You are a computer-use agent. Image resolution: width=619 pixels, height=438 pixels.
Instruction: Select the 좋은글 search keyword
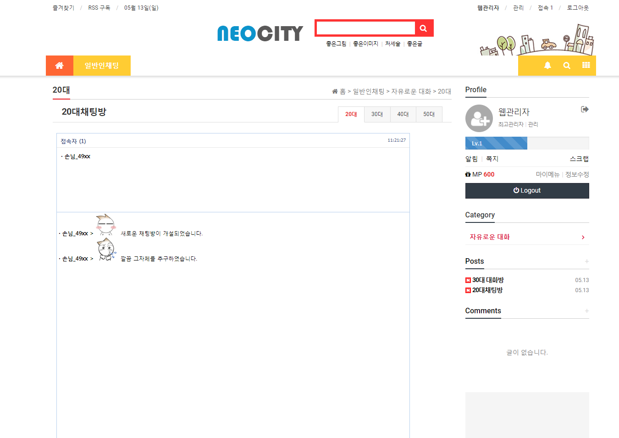[415, 44]
